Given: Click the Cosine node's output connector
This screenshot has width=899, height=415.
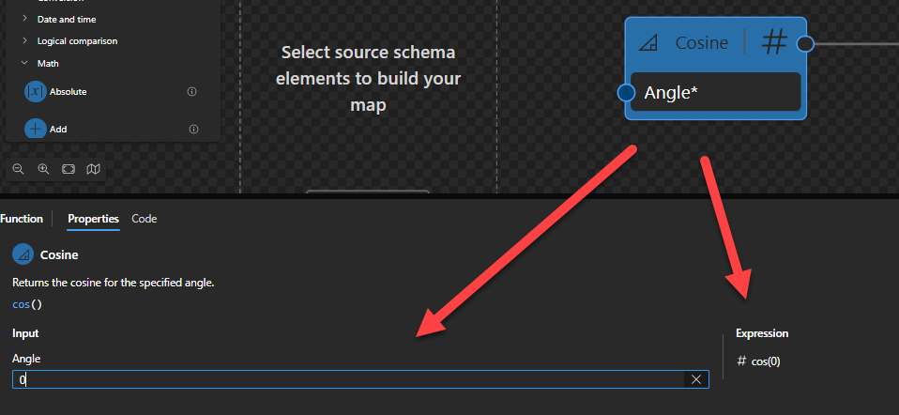Looking at the screenshot, I should coord(803,42).
